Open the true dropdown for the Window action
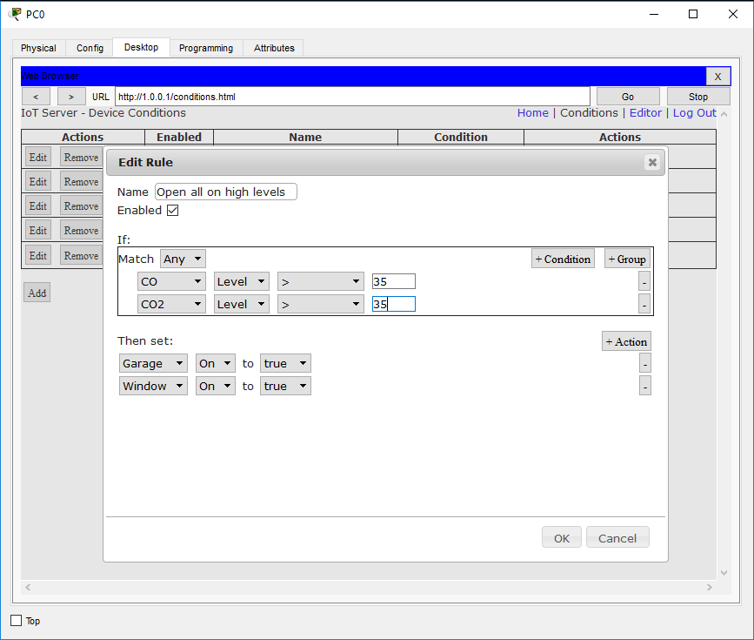 284,385
